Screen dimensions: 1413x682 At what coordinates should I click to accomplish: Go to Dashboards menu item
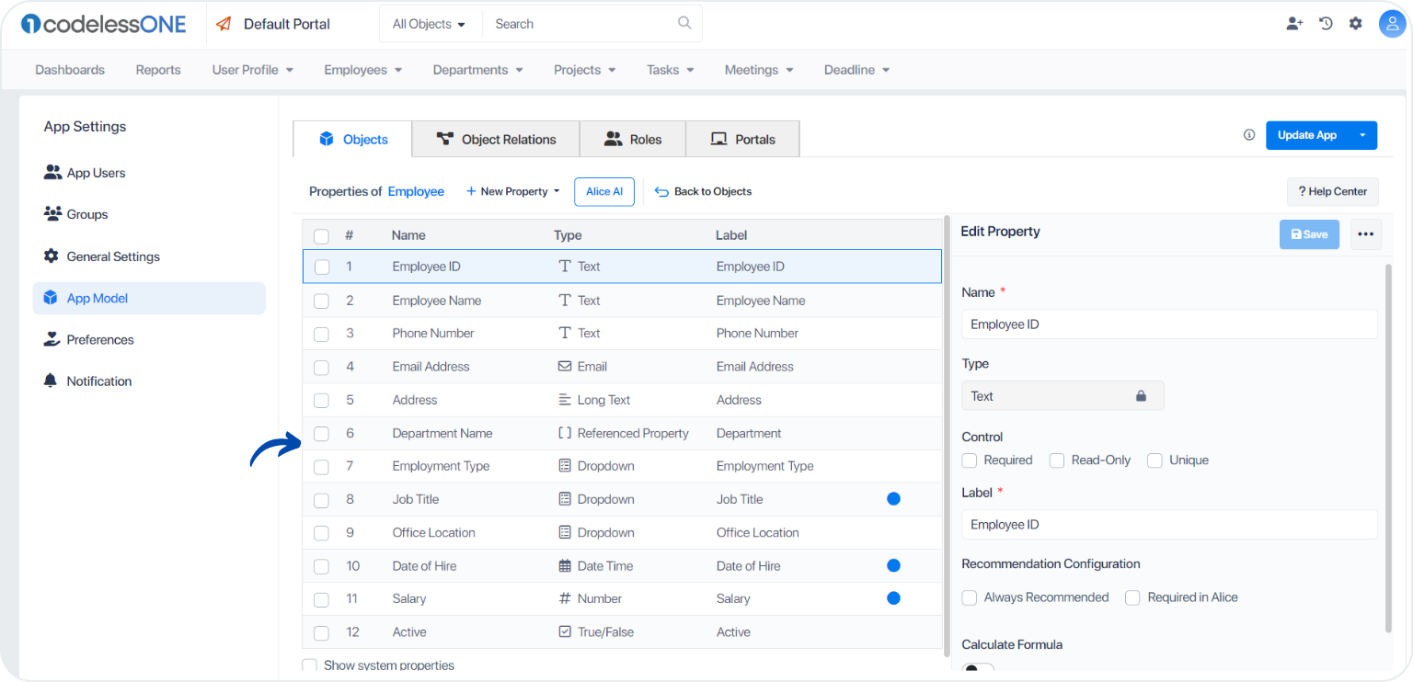[70, 70]
